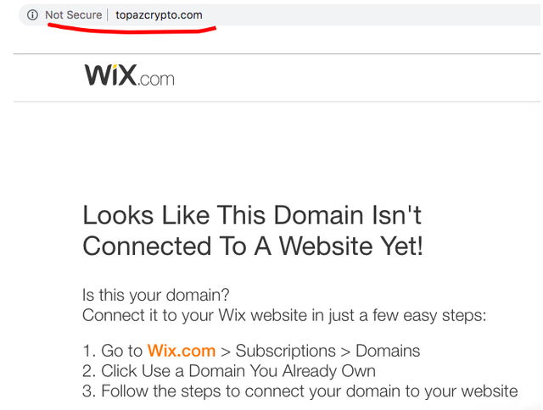Viewport: 543px width, 410px height.
Task: Click the 'Connected To A Website Yet!' heading line
Action: 253,246
